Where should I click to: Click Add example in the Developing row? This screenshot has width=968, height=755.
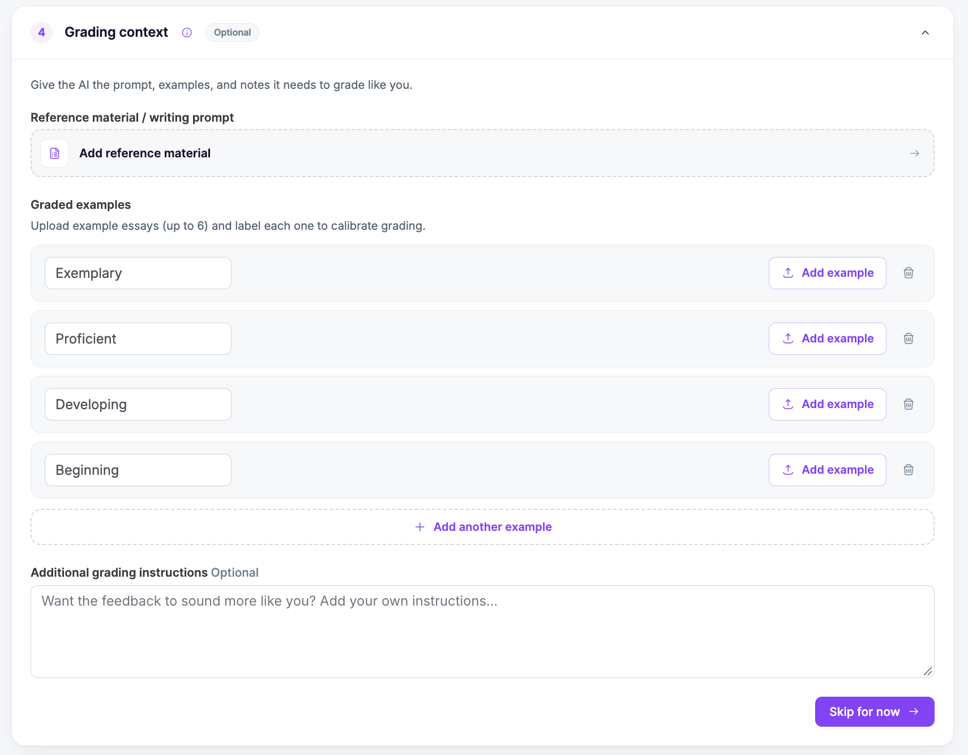coord(827,405)
